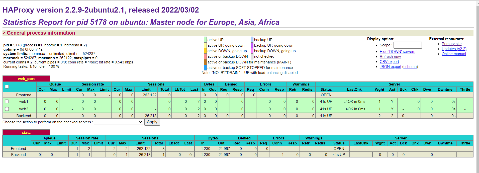This screenshot has height=173, width=479.
Task: Click the 'backup DOWN, going up' legend swatch
Action: 252,51
